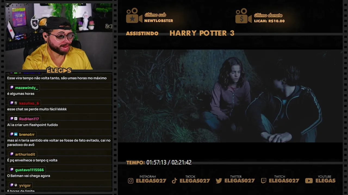Screen dimensions: 348x195
Task: Click the ELEGAS027 Instagram handle
Action: (151, 181)
